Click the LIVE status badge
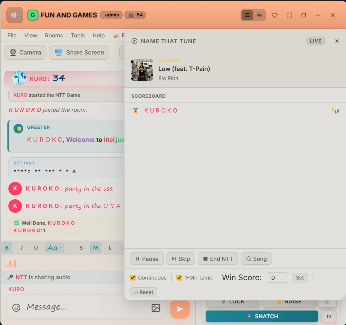The image size is (346, 325). pyautogui.click(x=316, y=41)
